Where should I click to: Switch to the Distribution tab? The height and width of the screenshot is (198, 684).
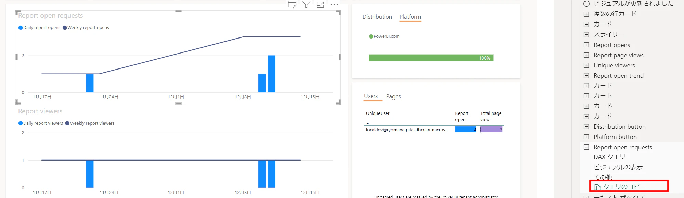point(377,17)
